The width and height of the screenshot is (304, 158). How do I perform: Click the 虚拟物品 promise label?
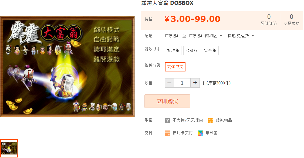coord(224,120)
